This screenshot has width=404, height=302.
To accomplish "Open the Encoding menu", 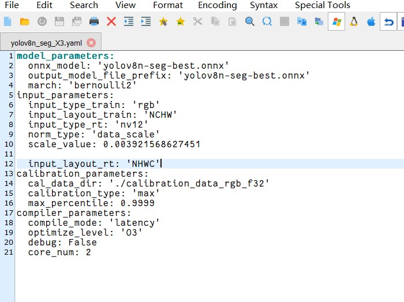I will coord(217,5).
